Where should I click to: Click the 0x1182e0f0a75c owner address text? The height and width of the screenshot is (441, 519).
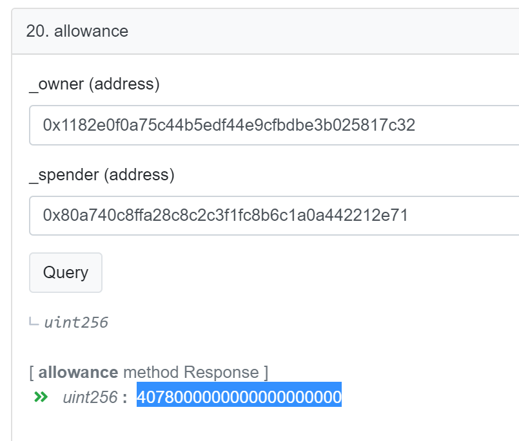click(229, 126)
